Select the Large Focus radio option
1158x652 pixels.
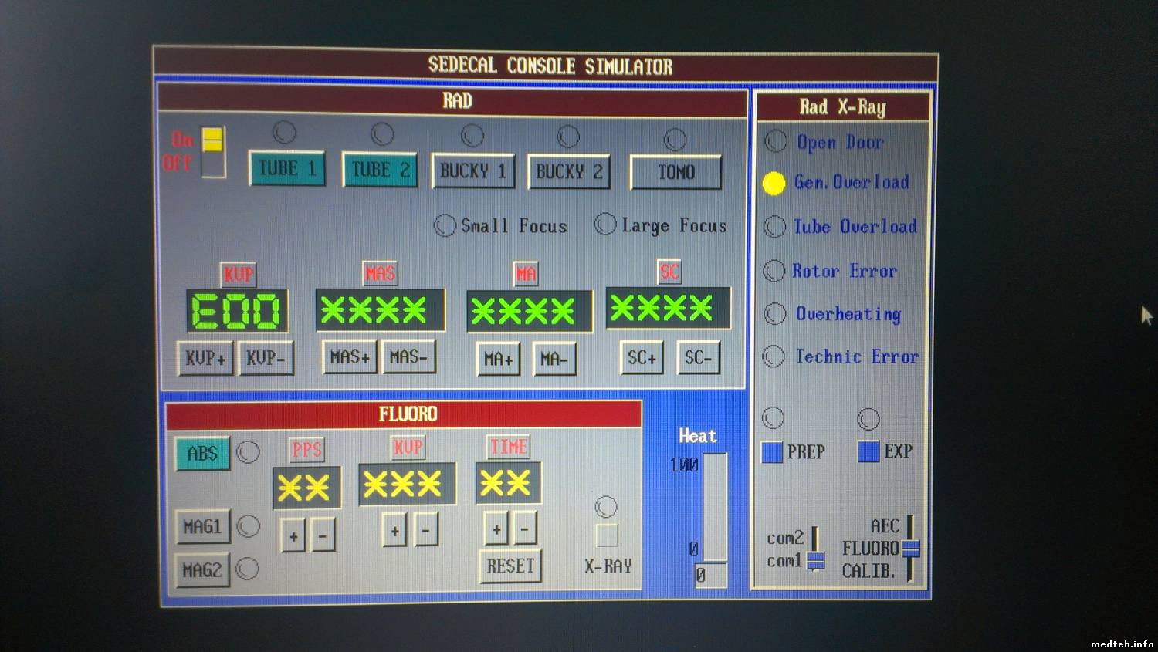coord(605,225)
